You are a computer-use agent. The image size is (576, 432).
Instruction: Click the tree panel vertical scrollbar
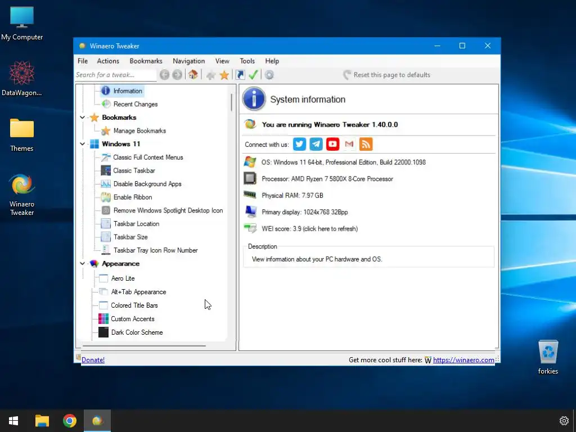click(x=231, y=102)
